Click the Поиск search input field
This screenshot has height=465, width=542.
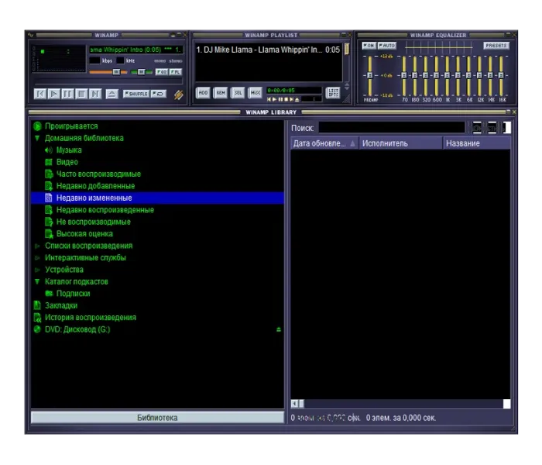tap(392, 128)
